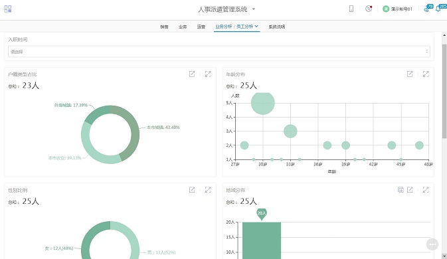The height and width of the screenshot is (259, 447).
Task: Expand the 员工分析 chevron dropdown
Action: click(x=256, y=26)
